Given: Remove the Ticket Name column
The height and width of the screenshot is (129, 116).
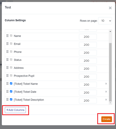Looking at the screenshot, I should (x=106, y=84).
